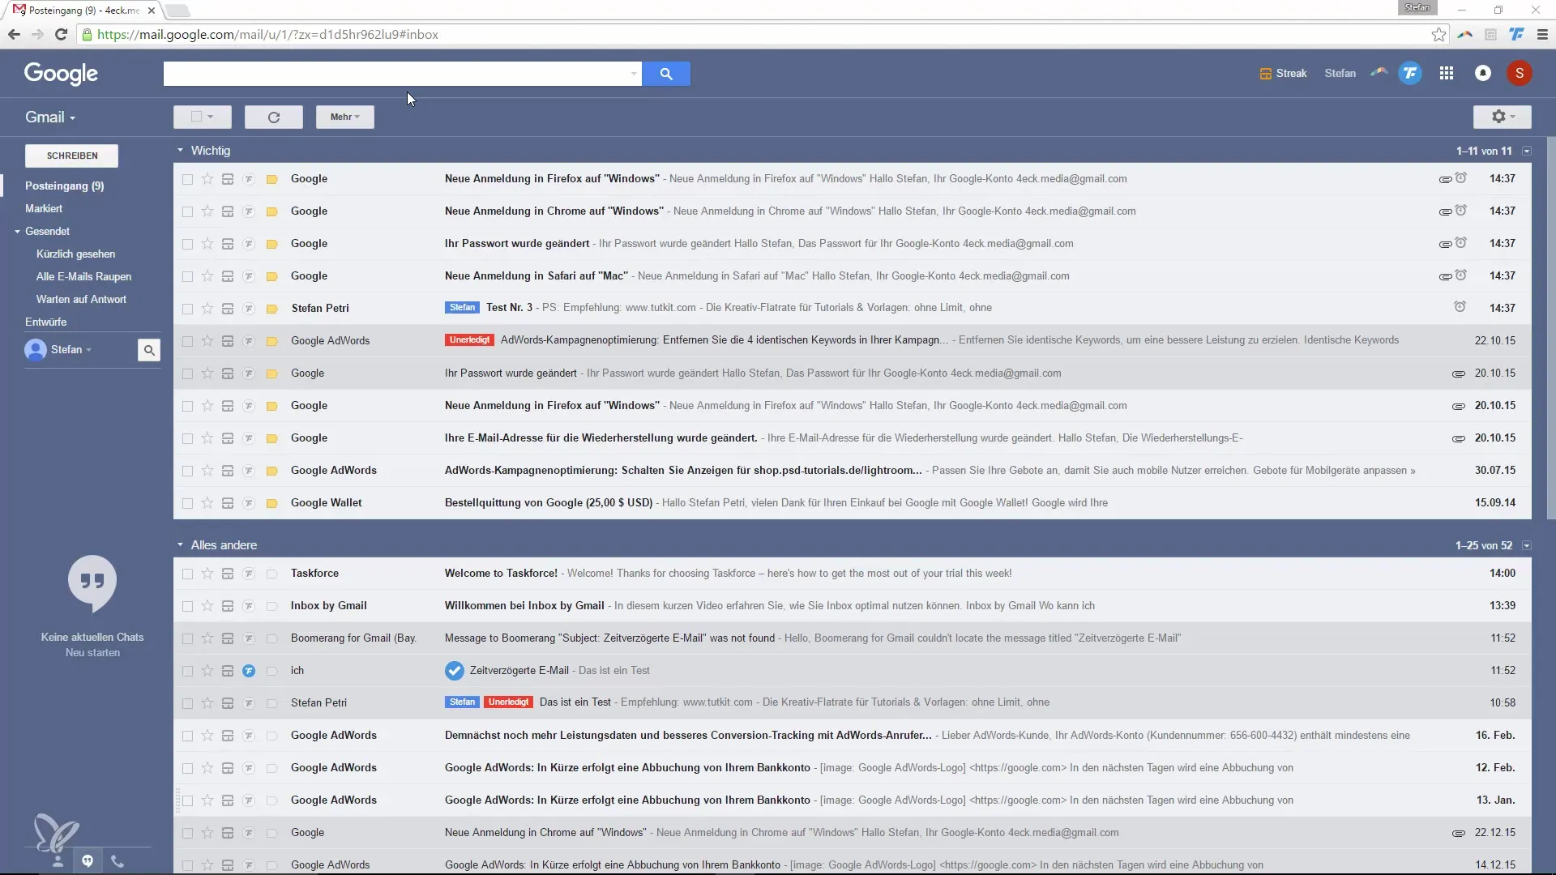Screen dimensions: 1556x875
Task: Open Posteingang (9) folder
Action: click(x=65, y=186)
